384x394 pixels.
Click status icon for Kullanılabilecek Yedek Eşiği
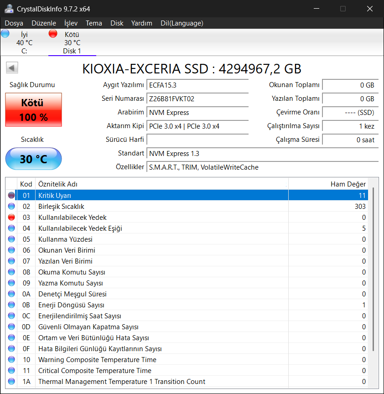(11, 228)
